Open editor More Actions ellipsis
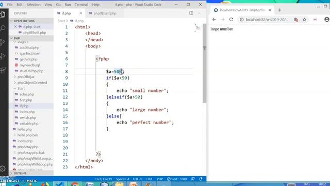Image resolution: width=330 pixels, height=186 pixels. click(200, 13)
